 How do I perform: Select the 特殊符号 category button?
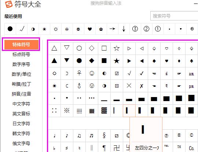tap(21, 44)
